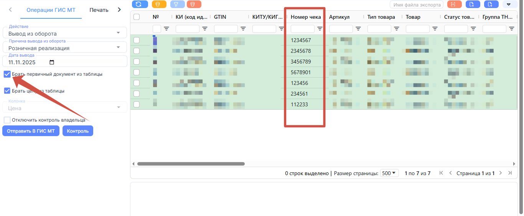Screen dimensions: 524x216
Task: Go to the next page arrow
Action: coord(500,173)
